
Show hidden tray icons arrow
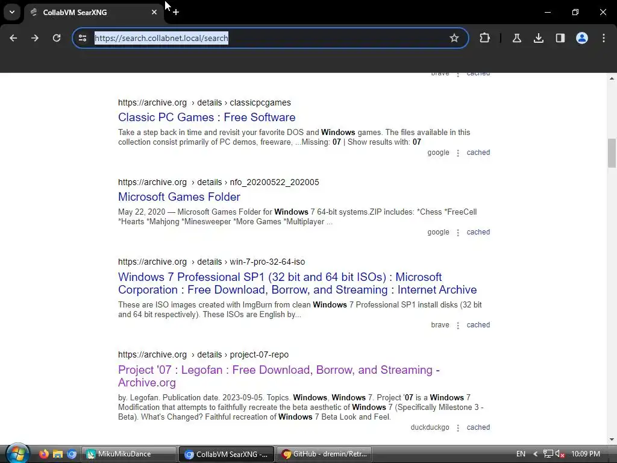click(535, 454)
